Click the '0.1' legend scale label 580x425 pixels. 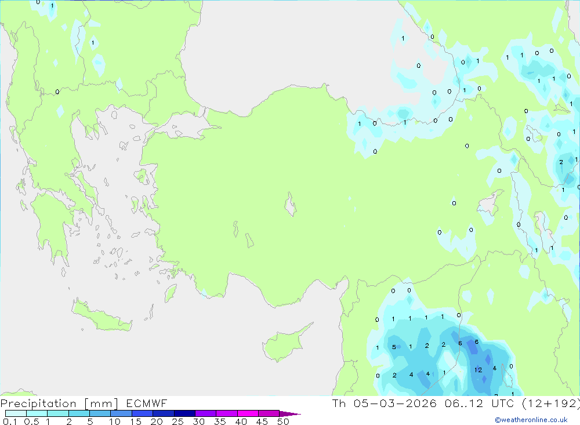pos(10,422)
